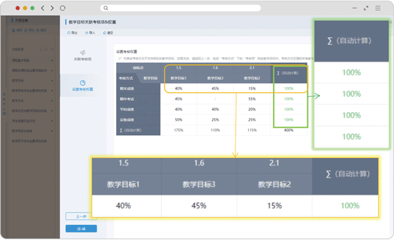Screen dimensions: 394x240
Task: Click the expand-window icon in the title bar
Action: coord(366,9)
